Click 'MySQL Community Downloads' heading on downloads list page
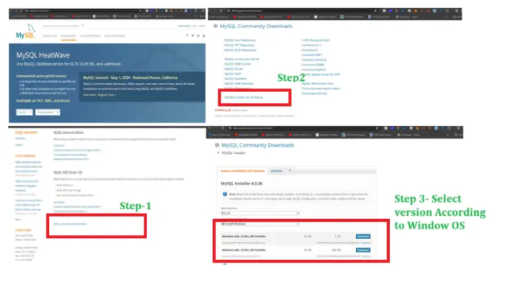Screen dimensions: 528x294 tap(256, 26)
